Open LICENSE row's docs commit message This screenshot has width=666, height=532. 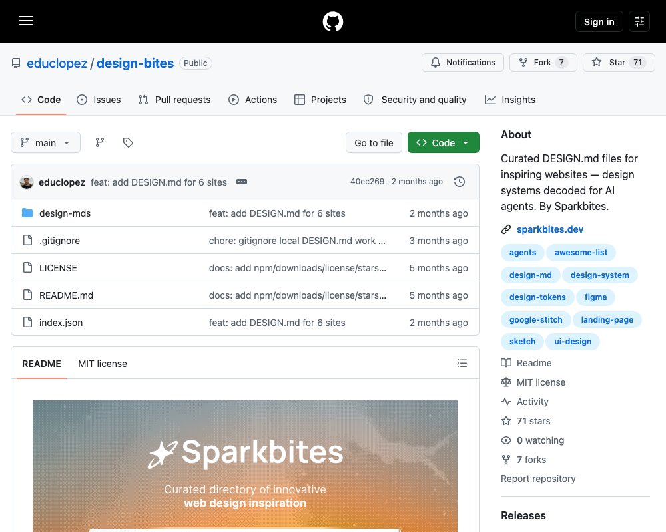click(x=297, y=268)
